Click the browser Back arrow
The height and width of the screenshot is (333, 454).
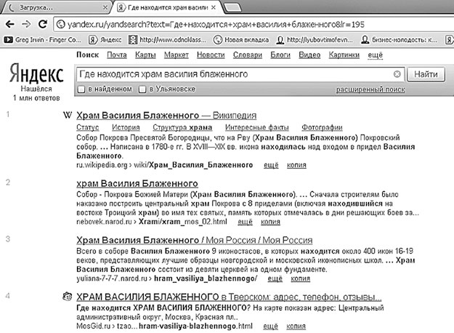10,24
